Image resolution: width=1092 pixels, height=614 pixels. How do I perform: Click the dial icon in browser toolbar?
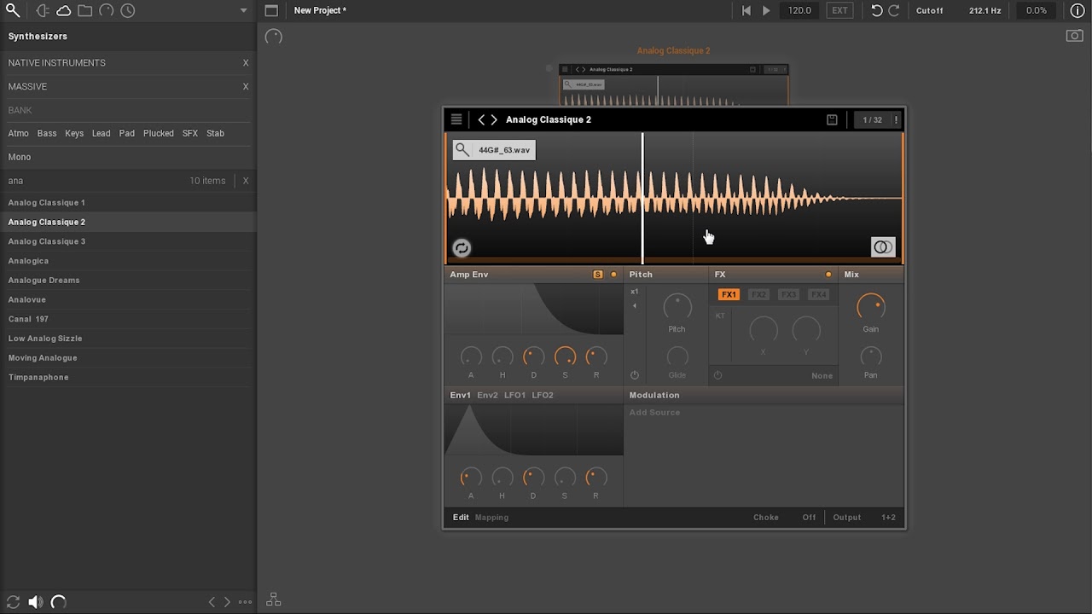coord(107,10)
